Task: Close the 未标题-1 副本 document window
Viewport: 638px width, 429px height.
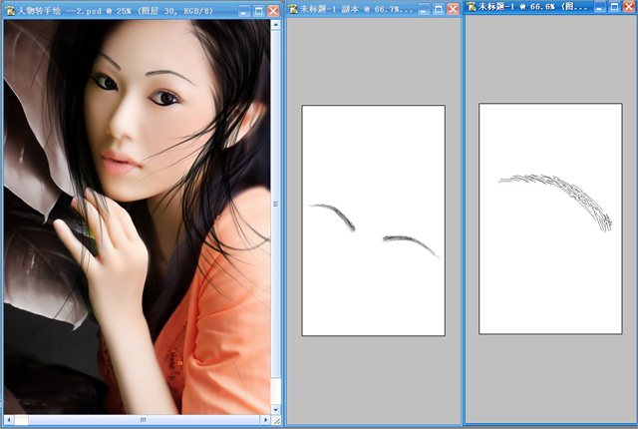Action: 453,9
